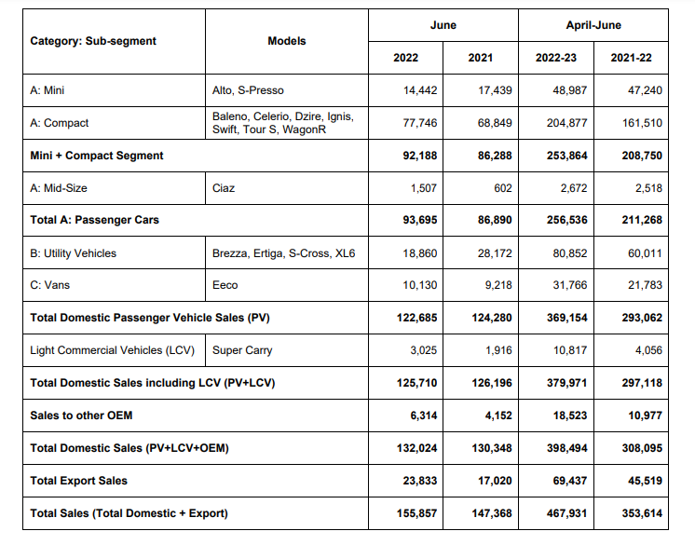The width and height of the screenshot is (695, 545).
Task: Select June 2022 value 14,442
Action: point(418,90)
